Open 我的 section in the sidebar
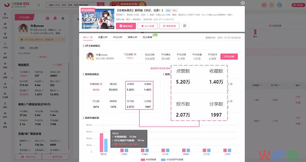The image size is (306, 162). [x=5, y=105]
